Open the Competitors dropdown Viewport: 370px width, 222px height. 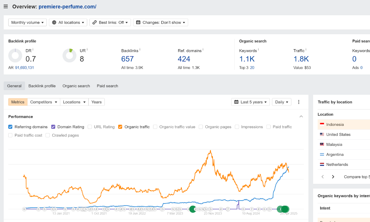tap(44, 102)
